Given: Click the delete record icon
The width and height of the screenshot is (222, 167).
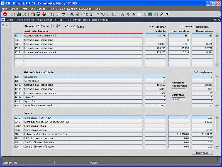Looking at the screenshot, I should (x=25, y=14).
